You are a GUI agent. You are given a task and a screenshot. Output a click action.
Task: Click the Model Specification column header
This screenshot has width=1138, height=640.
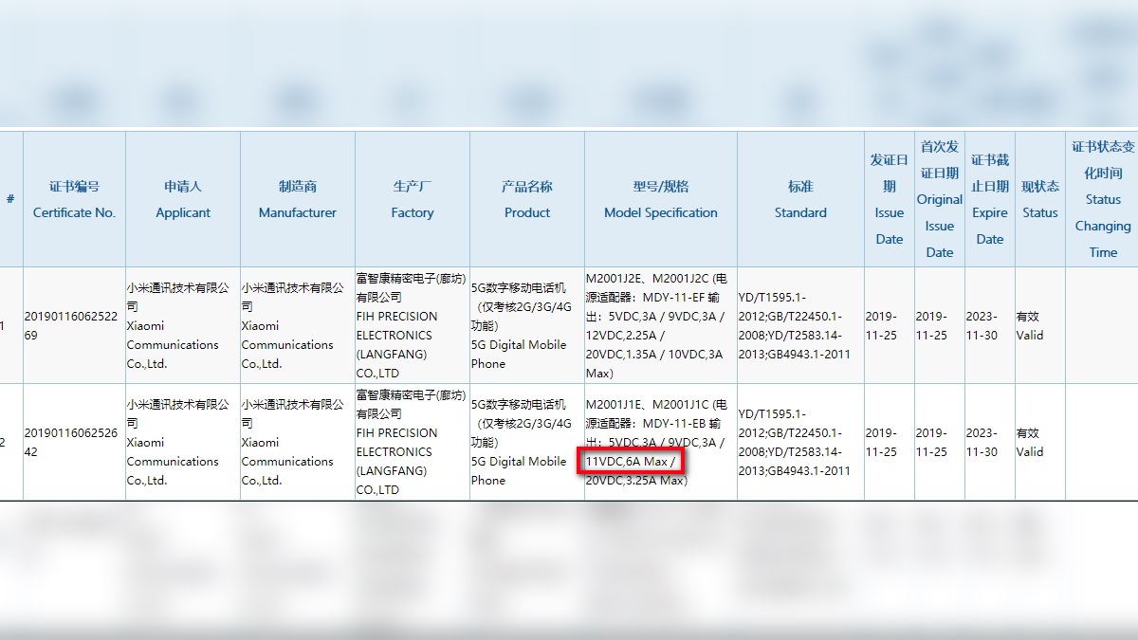click(x=660, y=199)
